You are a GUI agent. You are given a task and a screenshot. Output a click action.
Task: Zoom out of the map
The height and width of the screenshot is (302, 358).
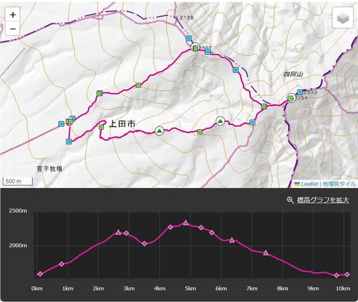pos(13,29)
